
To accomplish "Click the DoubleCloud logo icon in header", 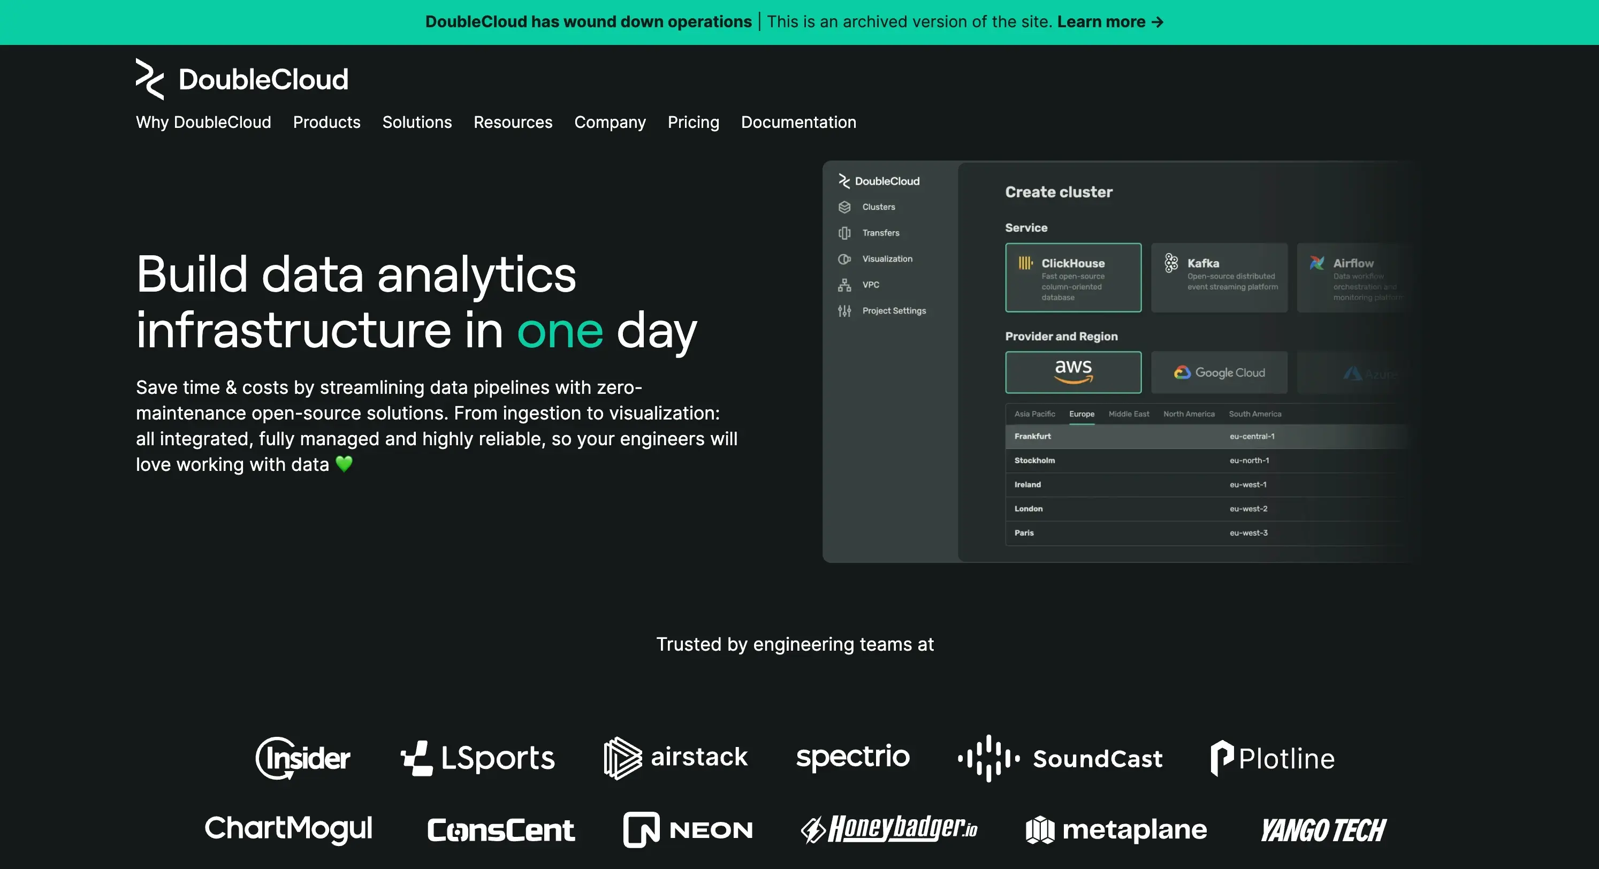I will tap(150, 79).
